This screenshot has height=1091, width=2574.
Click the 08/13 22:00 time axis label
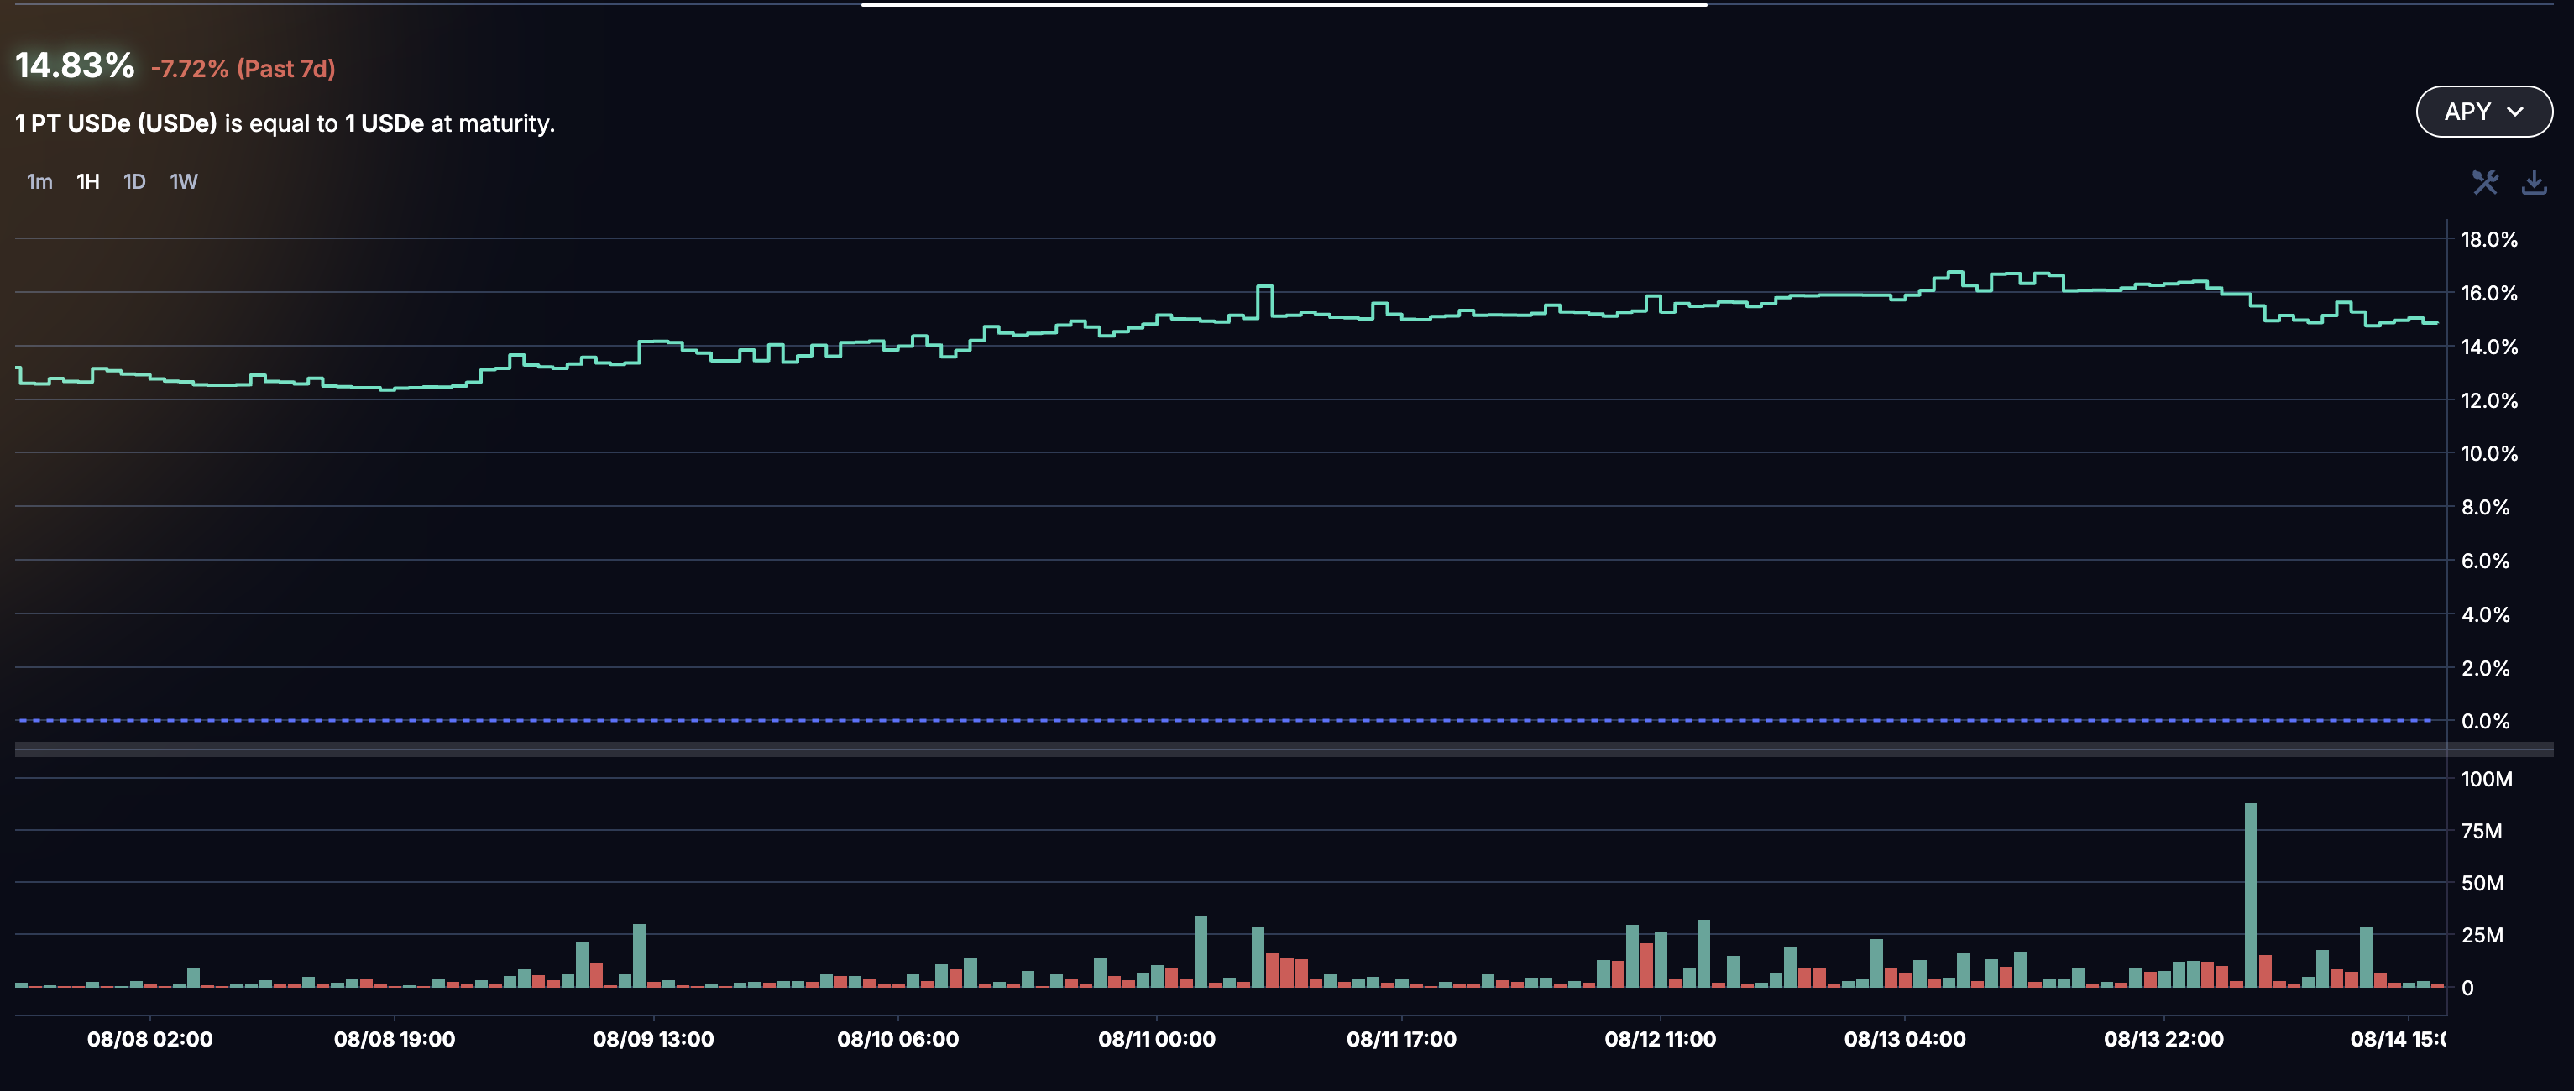2163,1039
